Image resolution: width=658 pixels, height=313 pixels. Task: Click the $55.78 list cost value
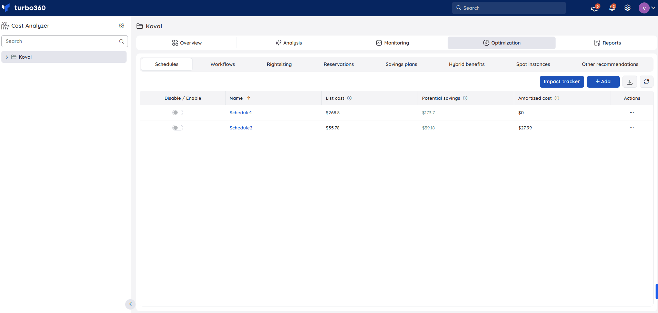[332, 128]
